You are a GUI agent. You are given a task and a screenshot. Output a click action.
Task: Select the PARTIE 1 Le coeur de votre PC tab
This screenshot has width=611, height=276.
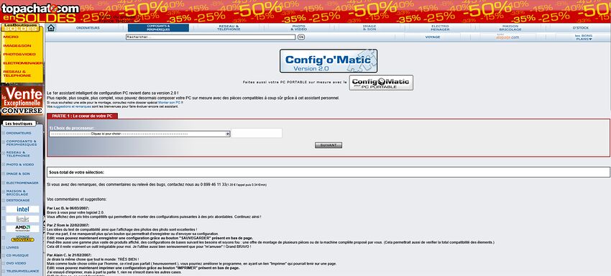tap(82, 116)
